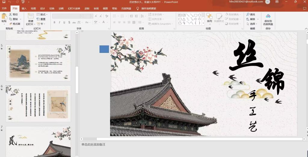Expand the Section (节) dropdown
The width and height of the screenshot is (308, 157).
(42, 24)
